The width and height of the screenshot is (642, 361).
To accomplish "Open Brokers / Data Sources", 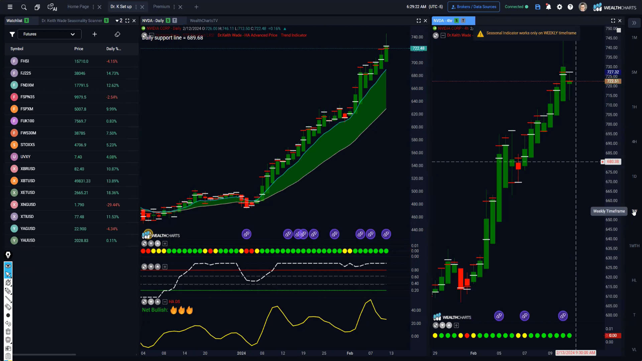I will (474, 7).
